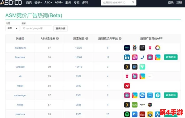Click 查看更多 in the messenger row

[171, 95]
